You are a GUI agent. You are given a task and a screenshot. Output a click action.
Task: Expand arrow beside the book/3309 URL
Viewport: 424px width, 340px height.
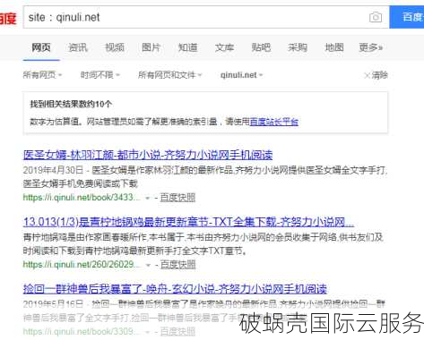pyautogui.click(x=148, y=332)
